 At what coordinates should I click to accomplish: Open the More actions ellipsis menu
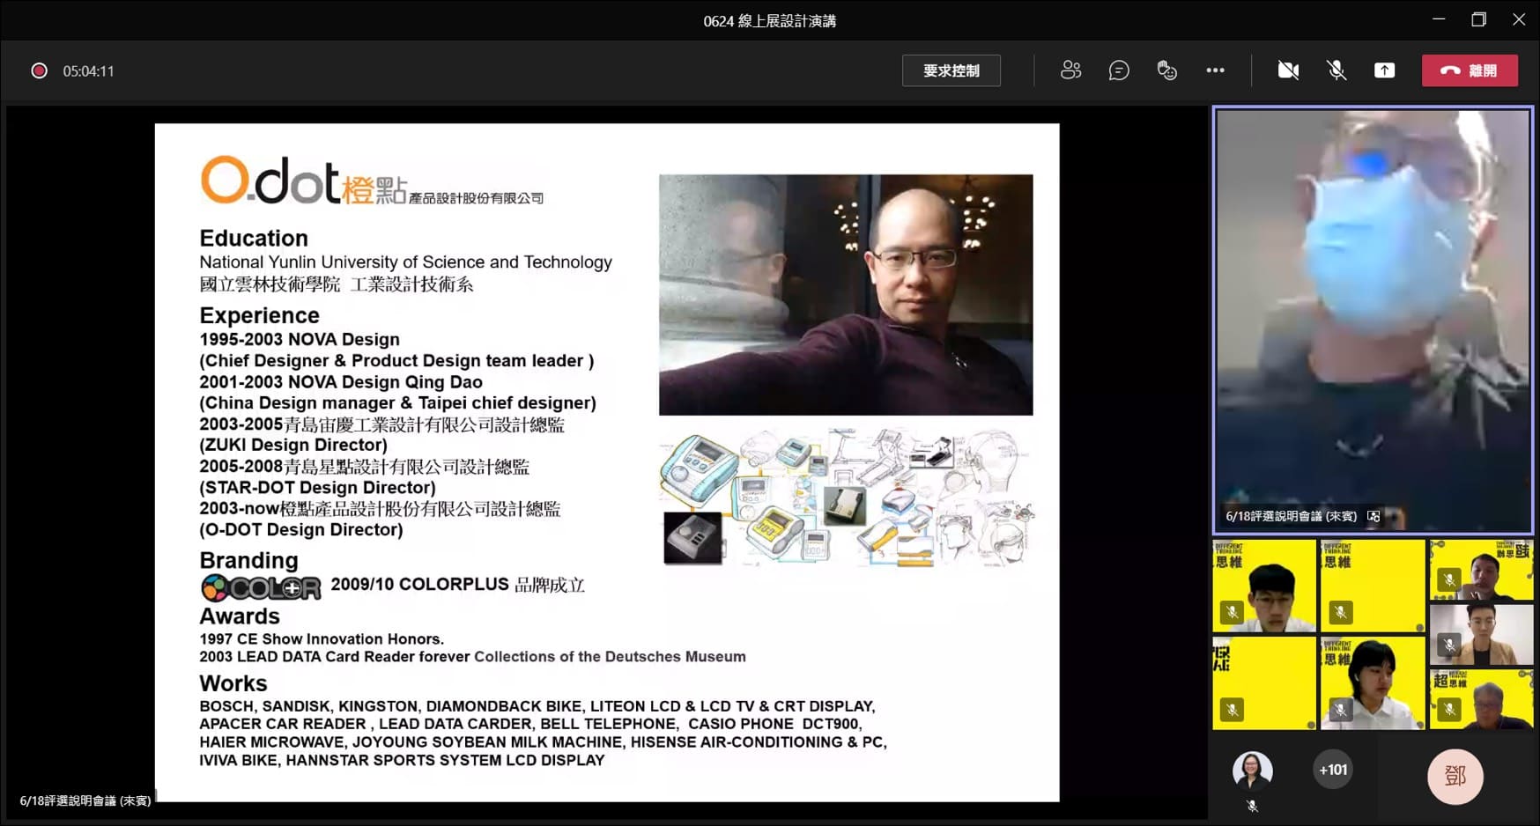click(1215, 70)
